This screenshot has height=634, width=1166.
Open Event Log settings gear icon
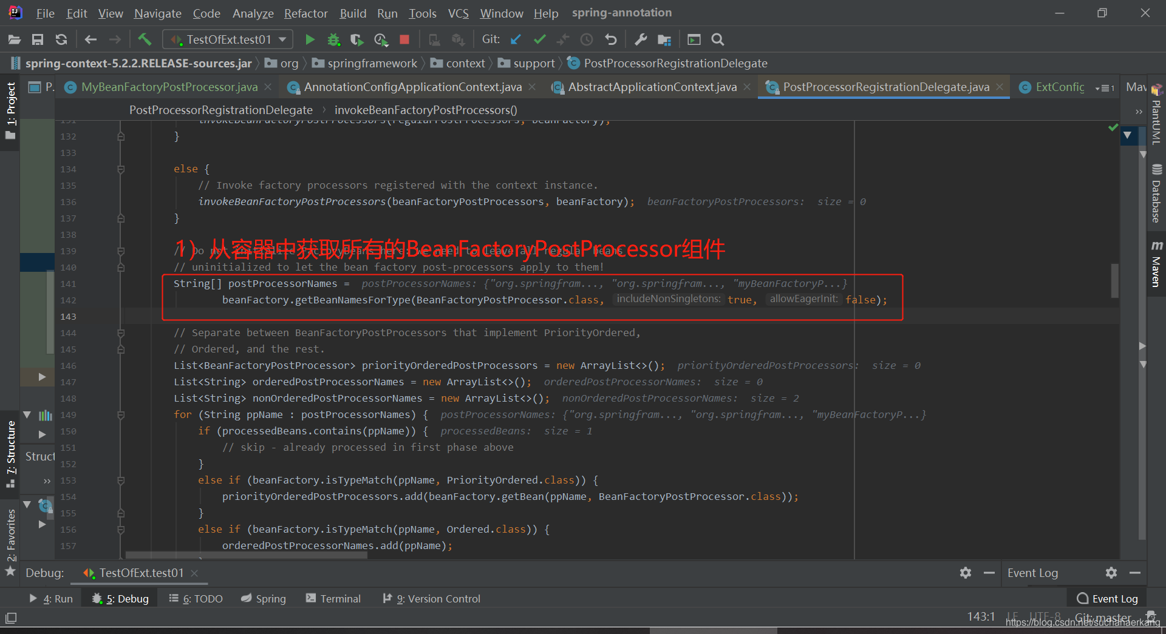click(1111, 573)
